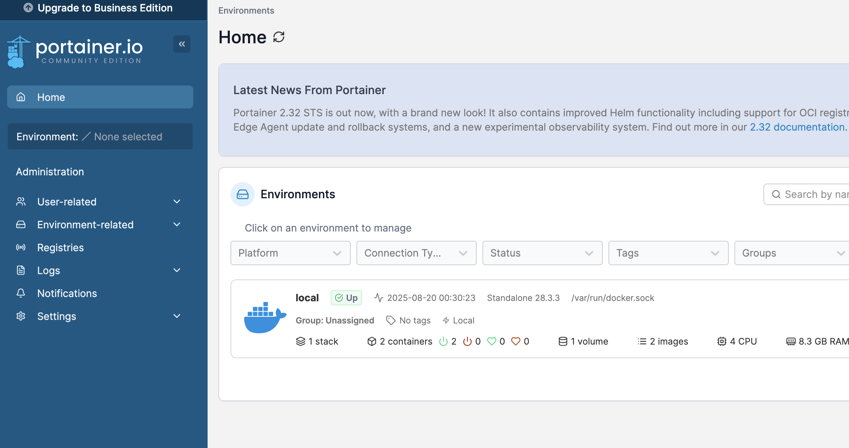
Task: Click the User-related people icon
Action: (x=21, y=201)
